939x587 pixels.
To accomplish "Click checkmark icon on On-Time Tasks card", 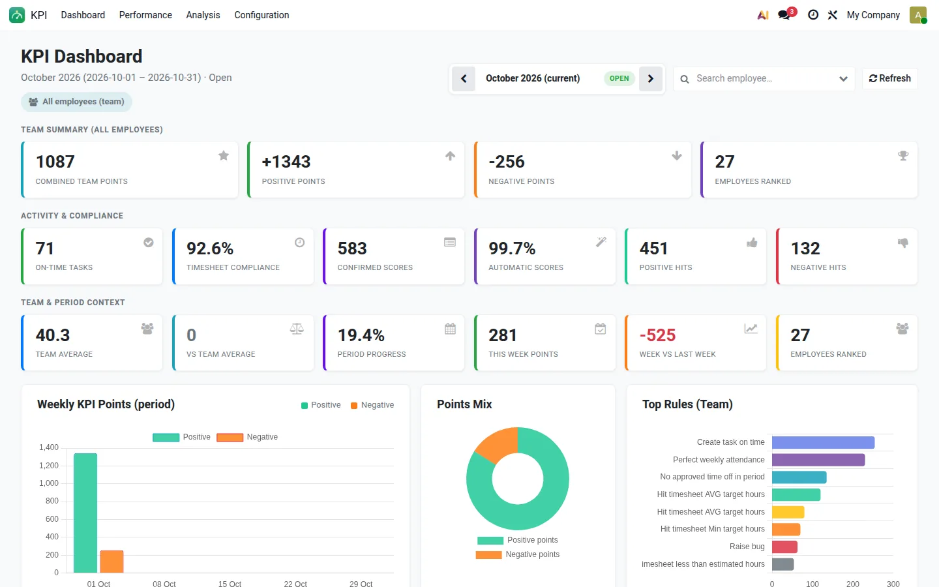I will coord(149,242).
